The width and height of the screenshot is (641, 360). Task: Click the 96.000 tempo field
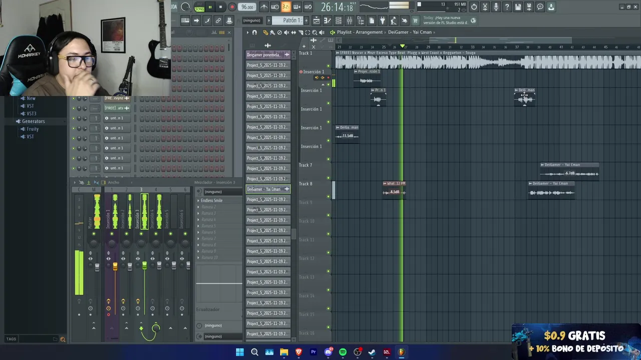(x=247, y=7)
